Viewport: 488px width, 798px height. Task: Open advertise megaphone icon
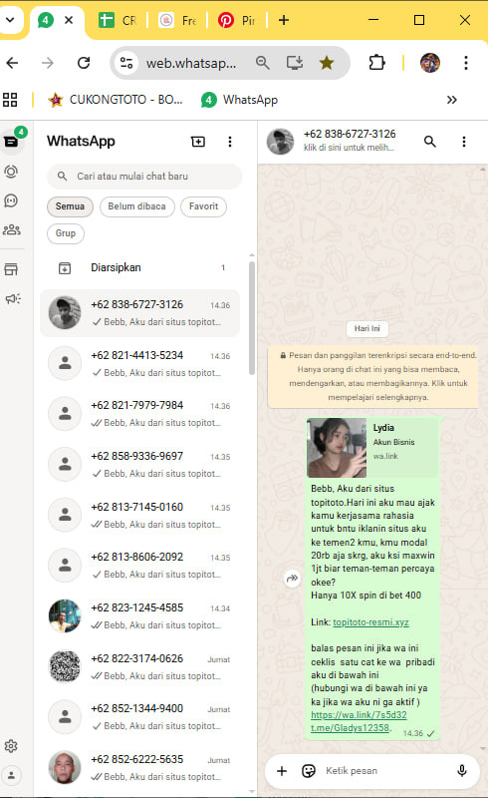(x=12, y=298)
